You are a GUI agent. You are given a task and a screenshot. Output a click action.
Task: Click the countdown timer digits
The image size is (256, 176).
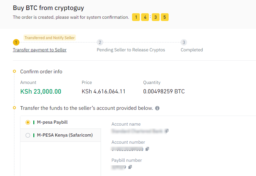pyautogui.click(x=150, y=17)
